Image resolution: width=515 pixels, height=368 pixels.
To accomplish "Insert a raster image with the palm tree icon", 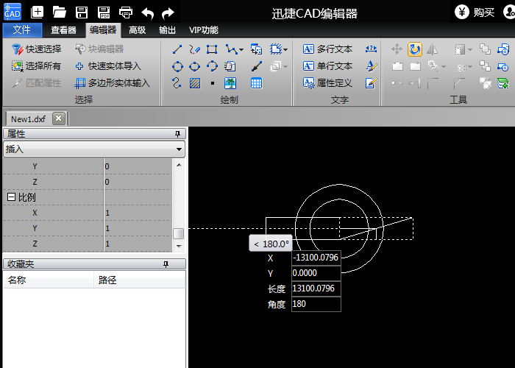I will (230, 83).
